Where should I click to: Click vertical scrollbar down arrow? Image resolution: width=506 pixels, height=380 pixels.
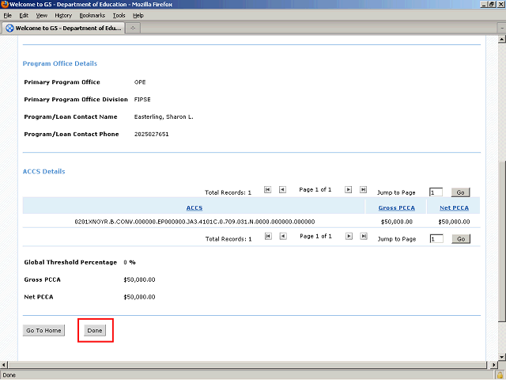tap(501, 357)
